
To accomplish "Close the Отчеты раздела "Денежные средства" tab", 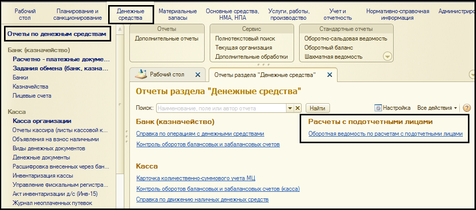I will tap(329, 75).
